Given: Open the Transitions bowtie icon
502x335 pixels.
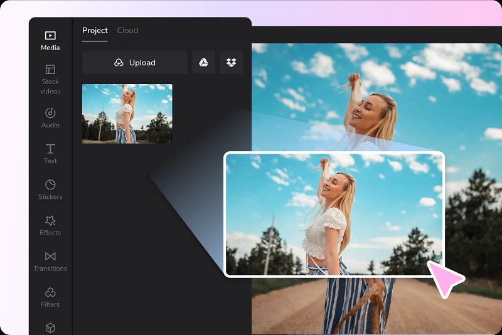Looking at the screenshot, I should (x=50, y=257).
